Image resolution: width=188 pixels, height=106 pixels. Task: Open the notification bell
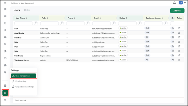click(x=175, y=3)
